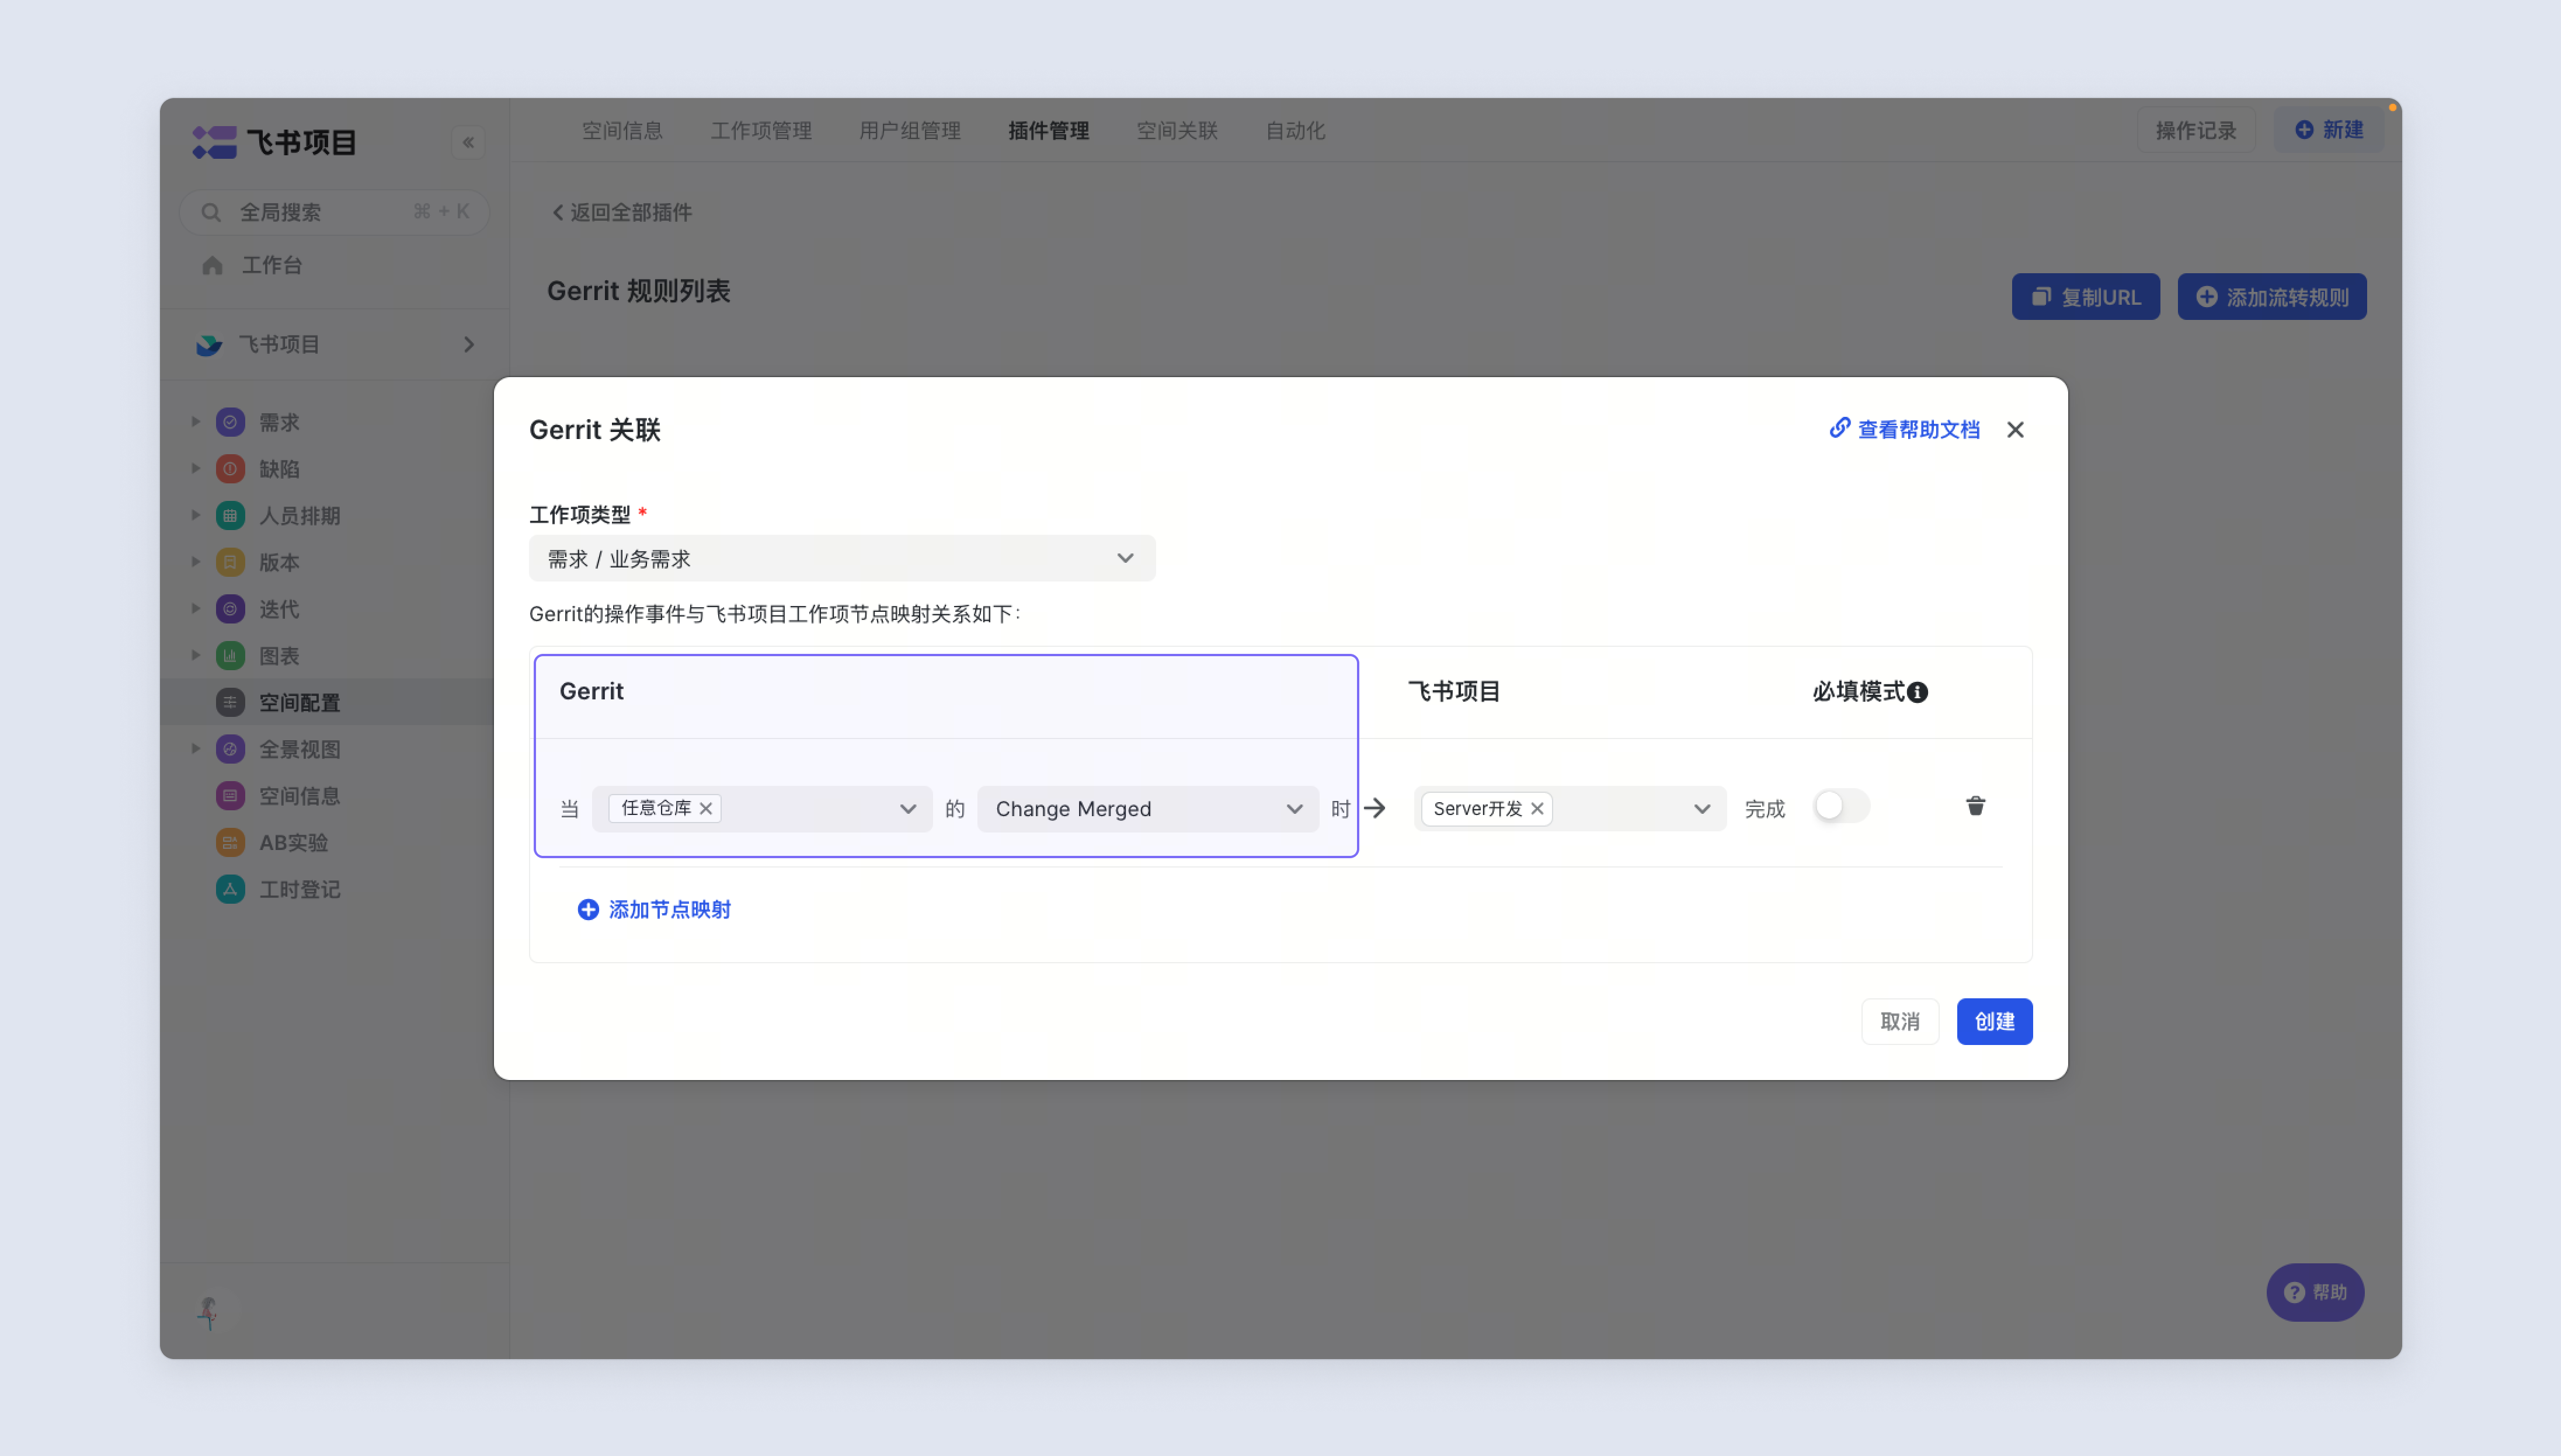Screen dimensions: 2561x1456
Task: Go back via 返回全部插件
Action: point(622,212)
